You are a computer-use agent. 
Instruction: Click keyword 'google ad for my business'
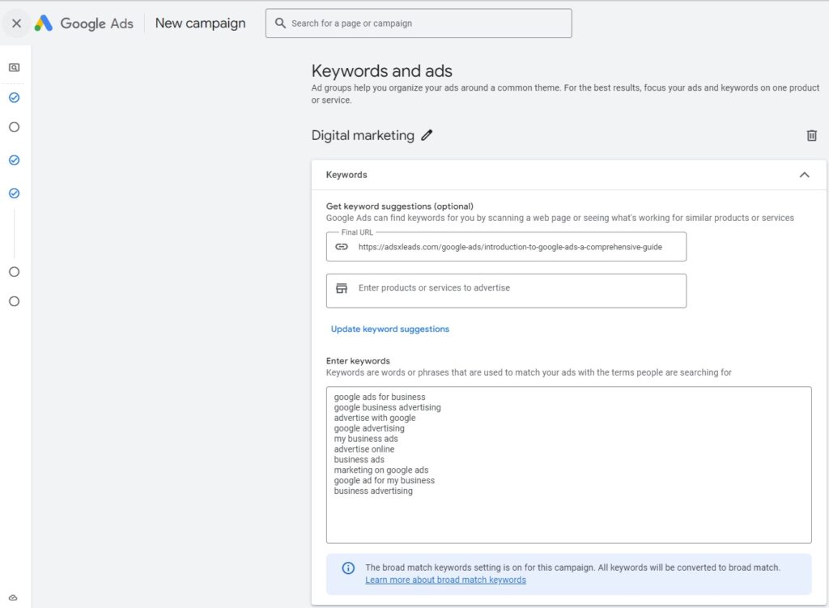pos(385,481)
